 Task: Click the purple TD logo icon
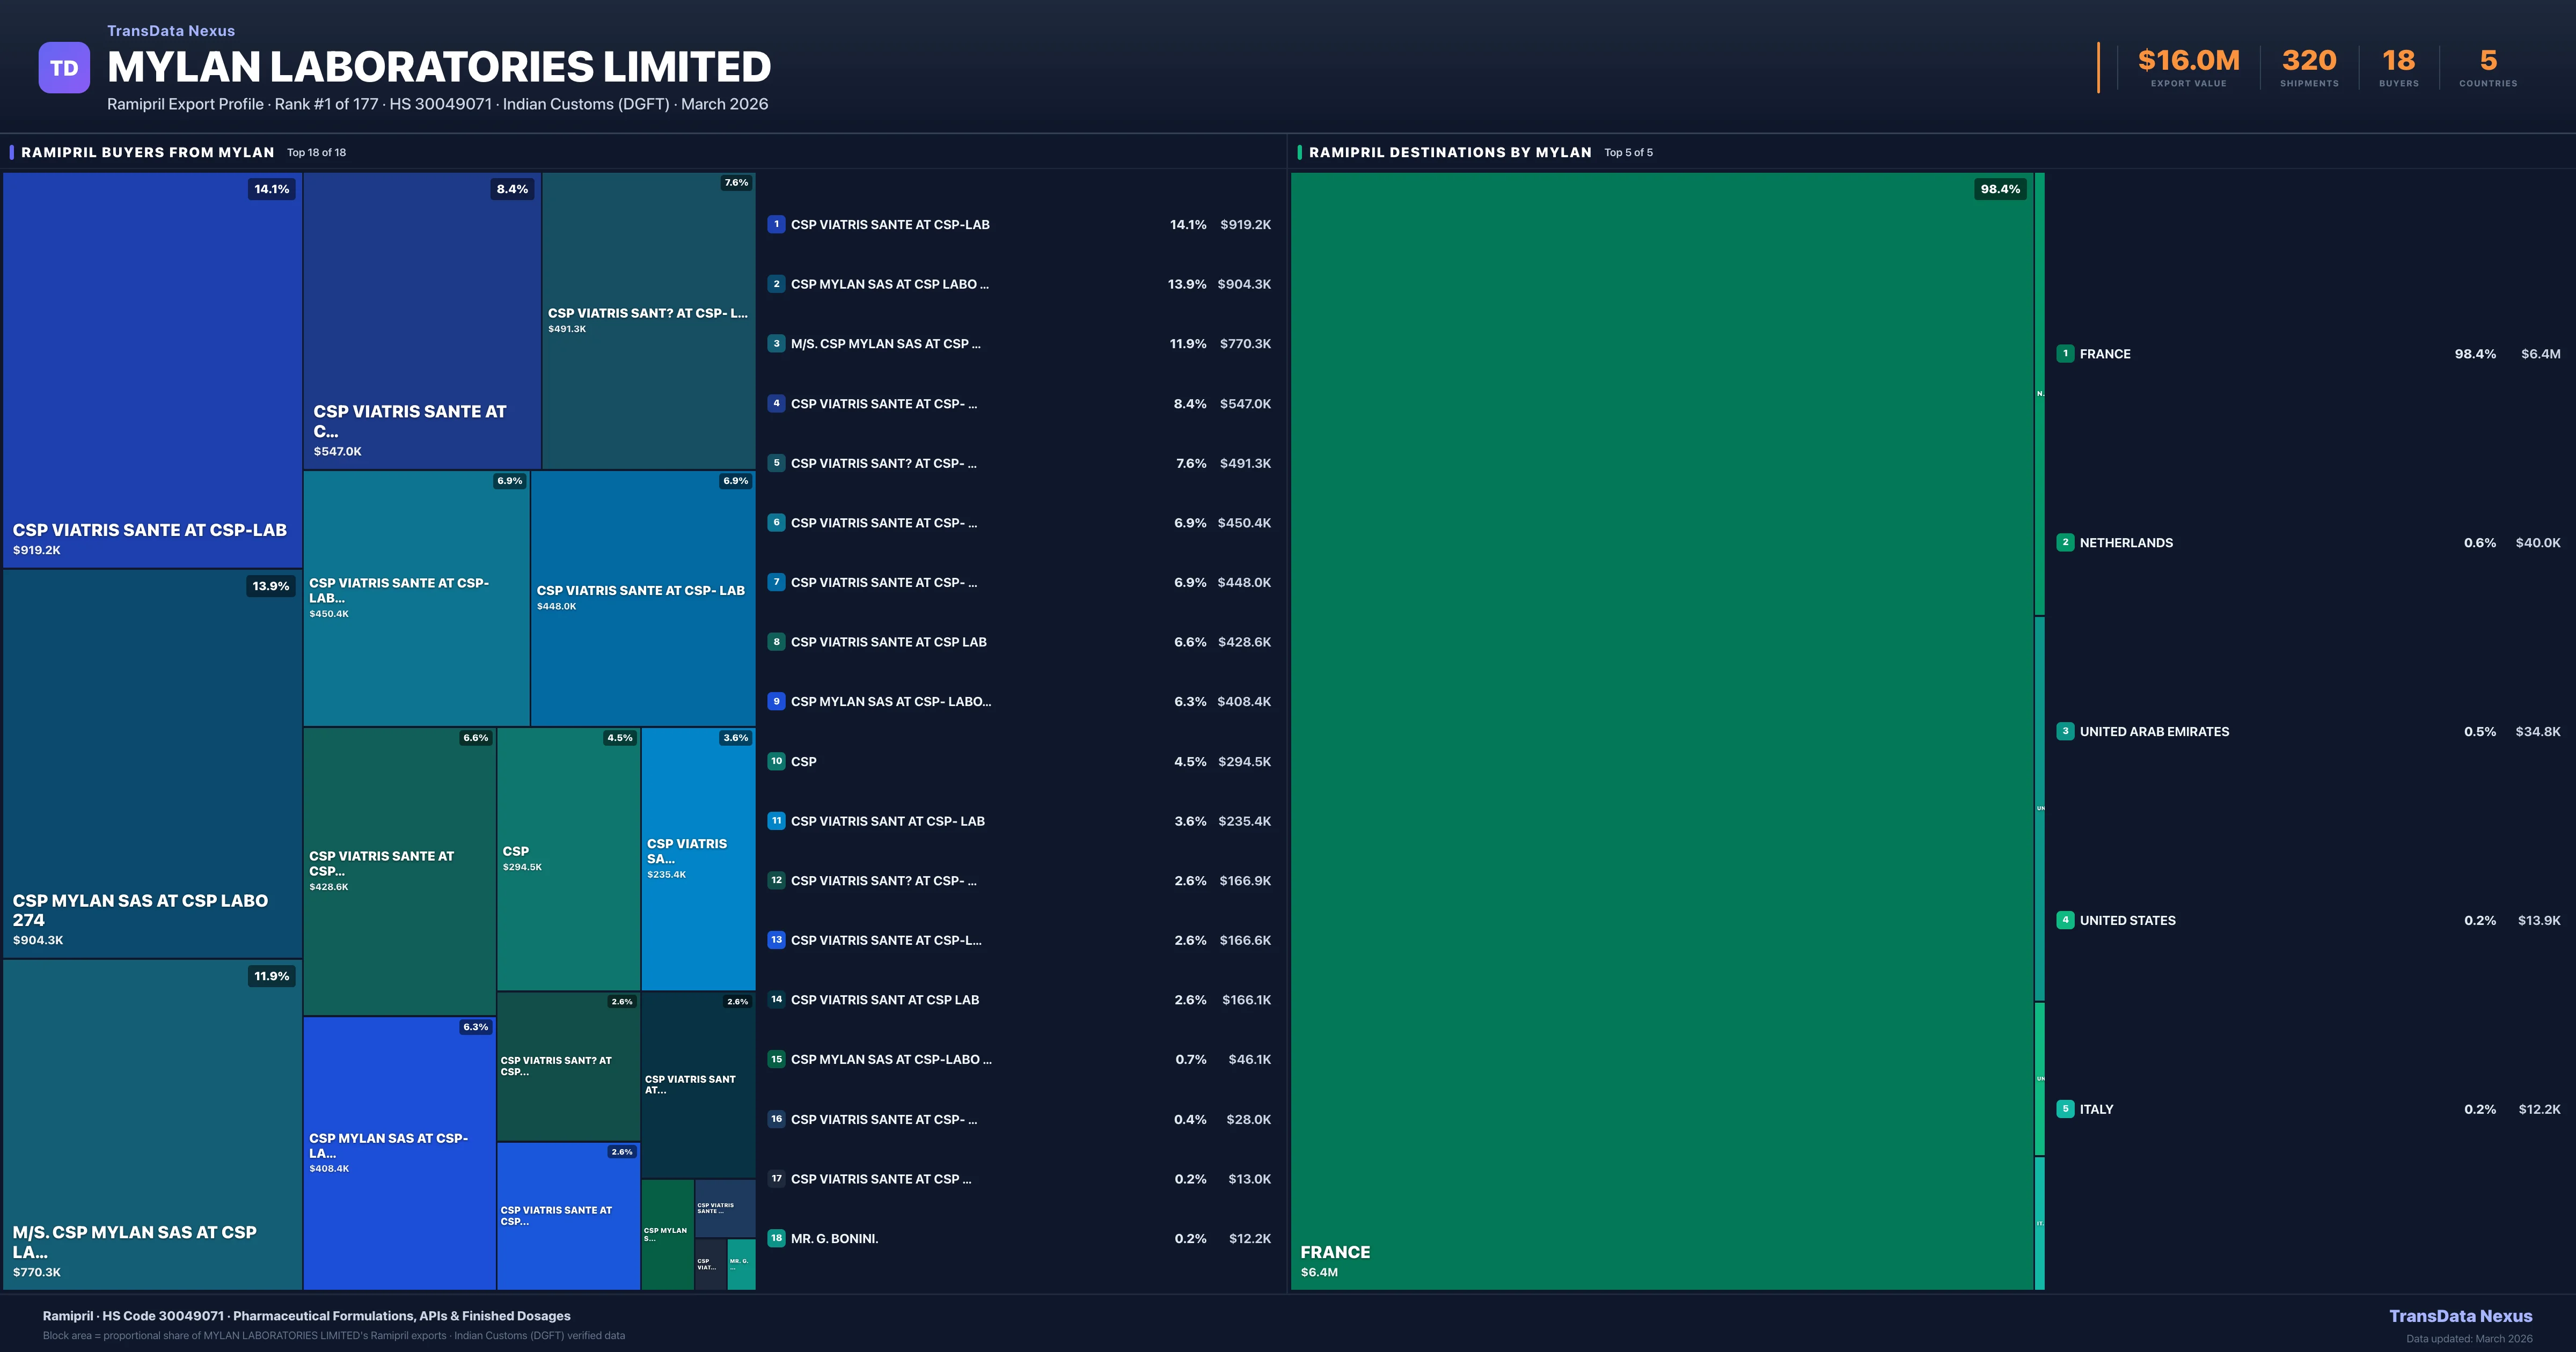pyautogui.click(x=64, y=68)
